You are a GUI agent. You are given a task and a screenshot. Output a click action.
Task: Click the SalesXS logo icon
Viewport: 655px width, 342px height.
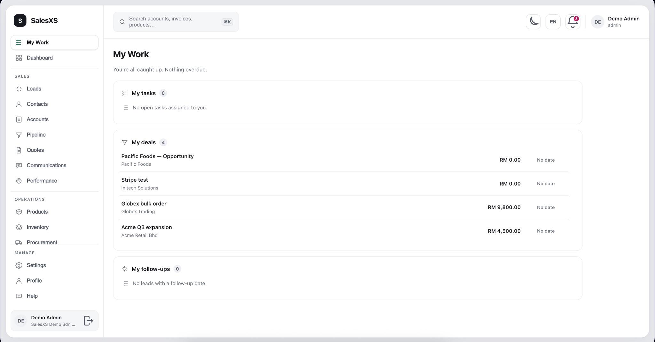[20, 20]
